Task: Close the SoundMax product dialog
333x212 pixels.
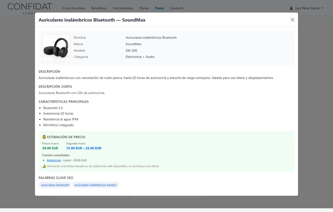Action: click(292, 20)
